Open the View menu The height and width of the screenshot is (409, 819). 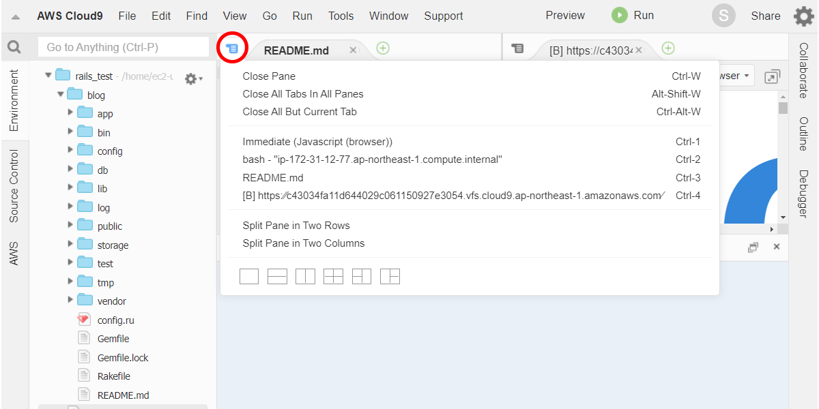coord(235,16)
